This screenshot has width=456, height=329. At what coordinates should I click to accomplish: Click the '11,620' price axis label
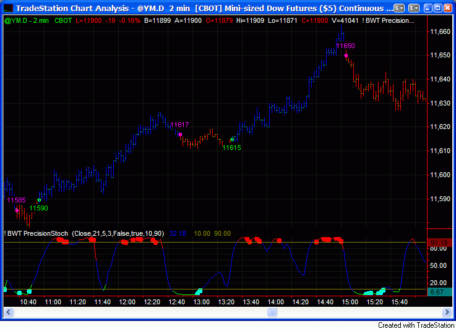click(440, 127)
